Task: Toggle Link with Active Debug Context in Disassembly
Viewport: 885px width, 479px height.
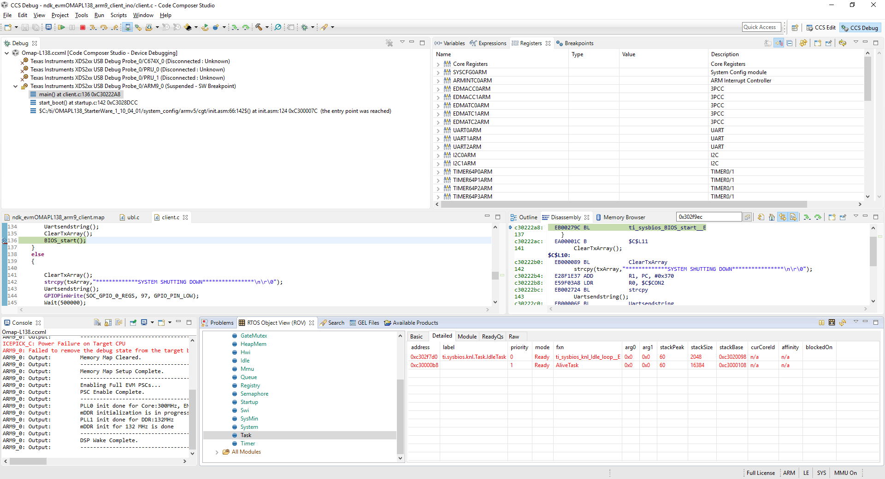Action: click(783, 217)
